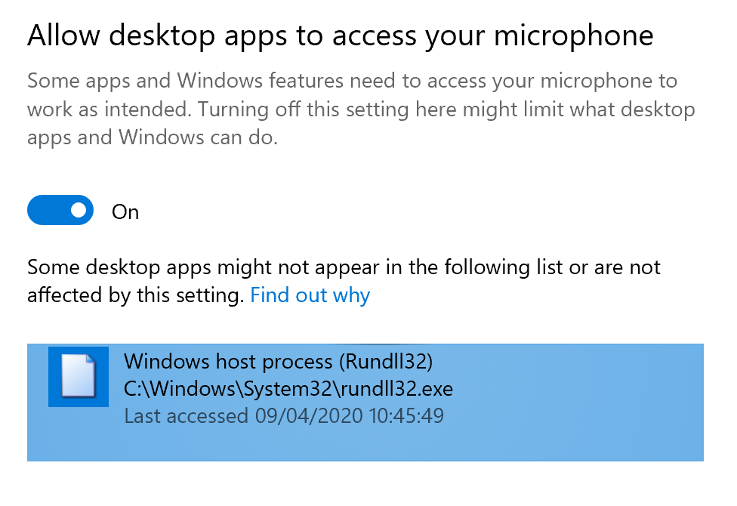Click the Rundll32 file document icon

79,376
